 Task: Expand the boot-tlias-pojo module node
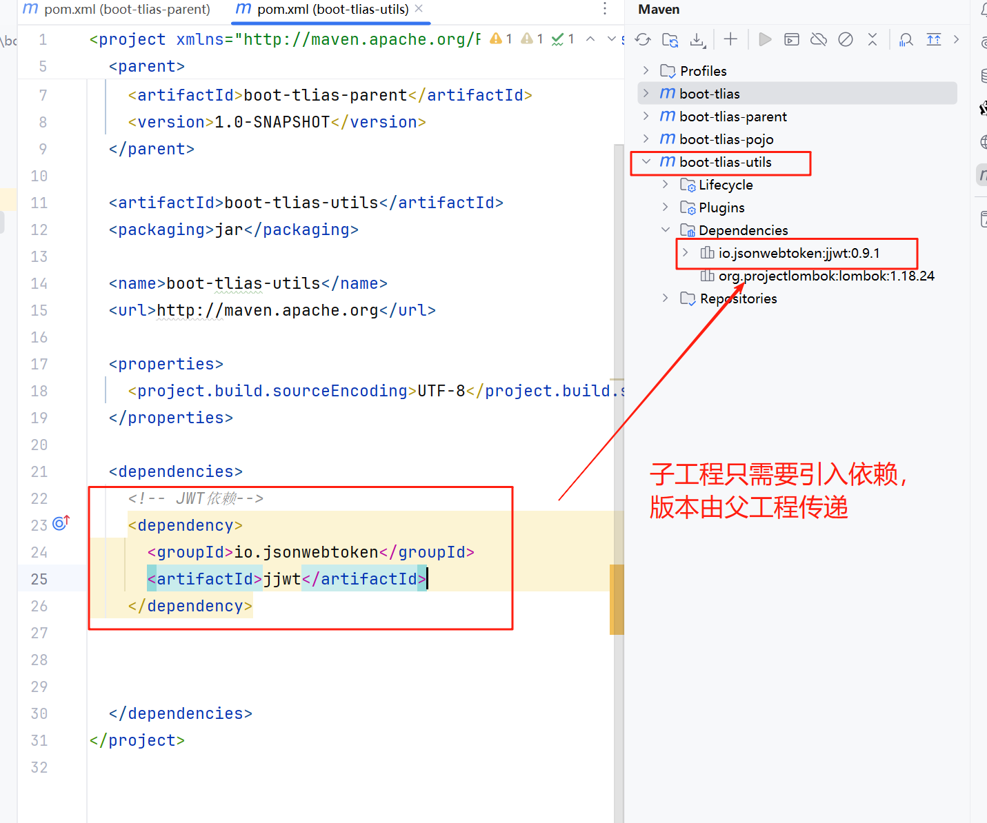click(646, 139)
